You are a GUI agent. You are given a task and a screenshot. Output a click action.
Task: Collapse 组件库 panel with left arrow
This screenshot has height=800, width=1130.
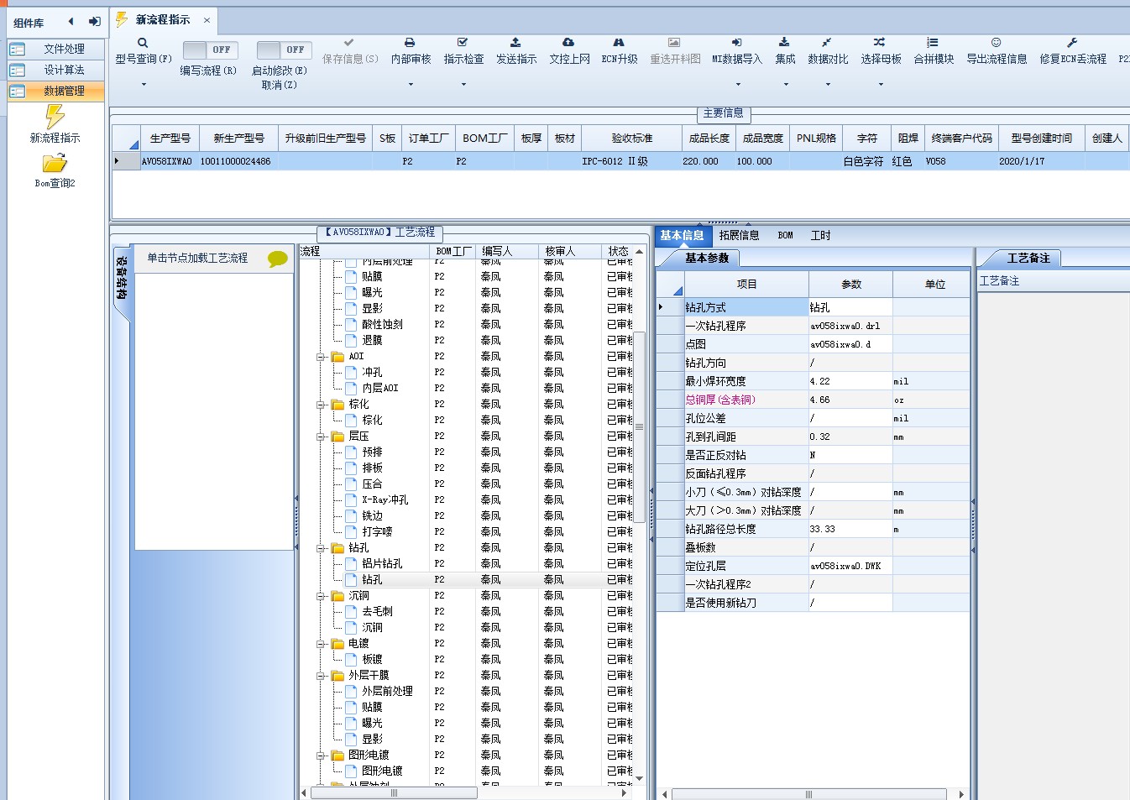(71, 22)
